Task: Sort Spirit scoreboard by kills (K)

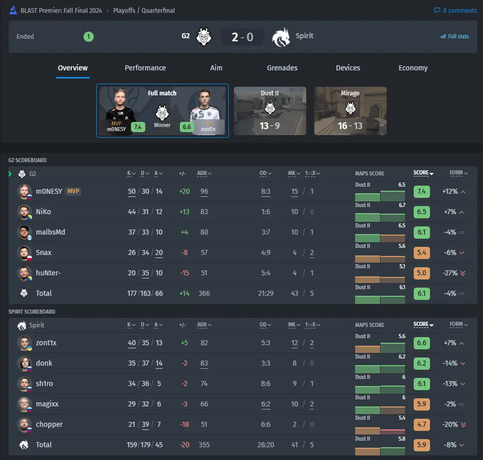Action: 131,325
